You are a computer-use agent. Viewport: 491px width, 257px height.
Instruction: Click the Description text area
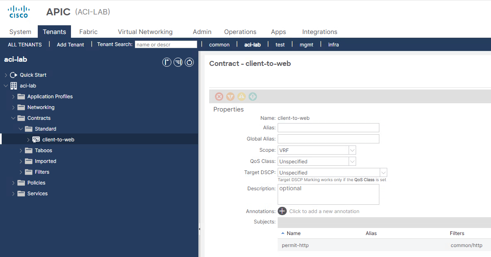pyautogui.click(x=328, y=194)
